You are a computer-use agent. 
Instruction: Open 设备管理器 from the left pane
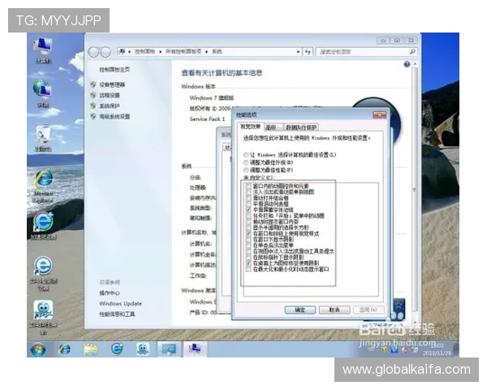click(112, 84)
